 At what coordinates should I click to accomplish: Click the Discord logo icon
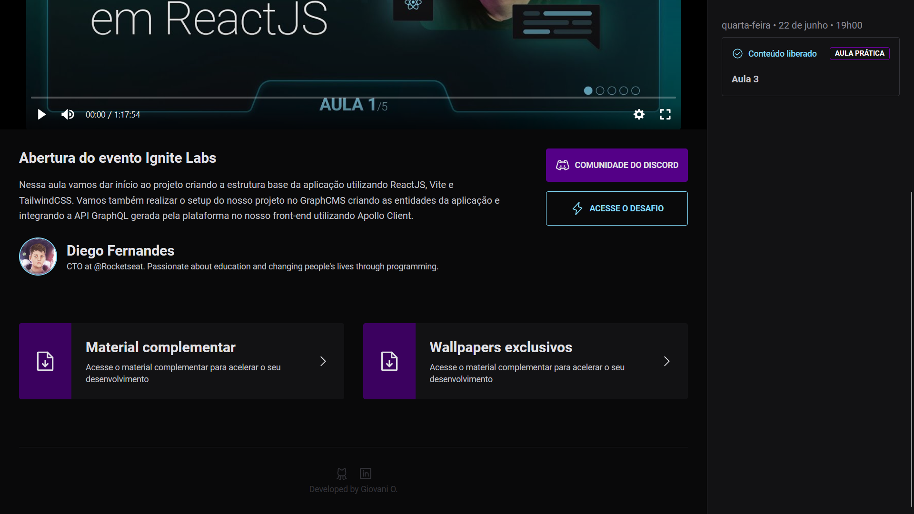tap(563, 165)
